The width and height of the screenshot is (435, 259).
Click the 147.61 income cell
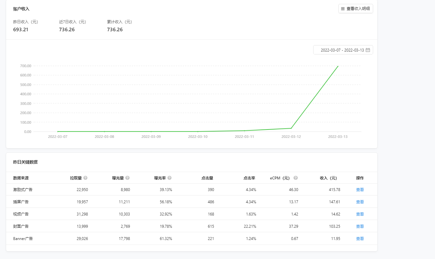tap(334, 202)
